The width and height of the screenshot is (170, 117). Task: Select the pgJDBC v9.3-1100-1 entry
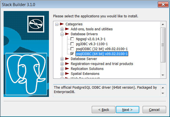pos(92,44)
